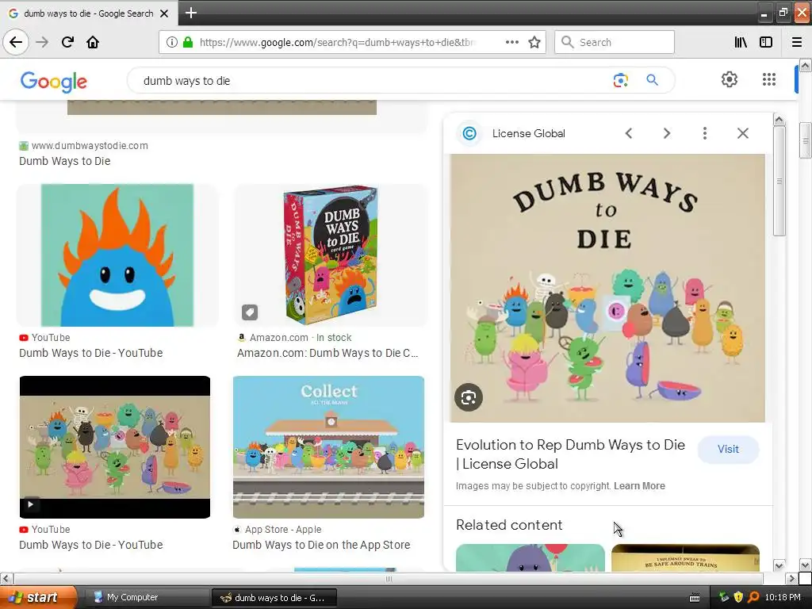Viewport: 812px width, 609px height.
Task: Select the YouTube characters video thumbnail
Action: [115, 447]
